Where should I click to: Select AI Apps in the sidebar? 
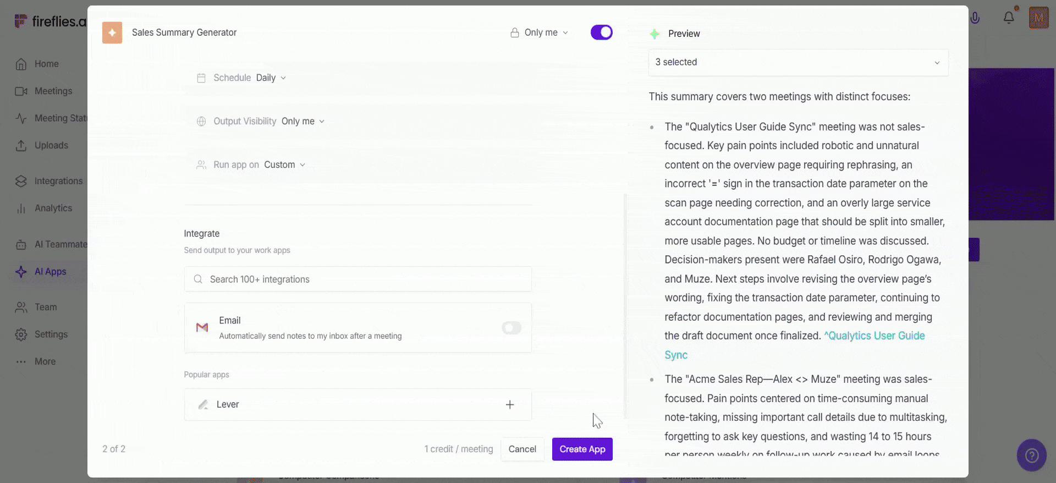tap(50, 271)
